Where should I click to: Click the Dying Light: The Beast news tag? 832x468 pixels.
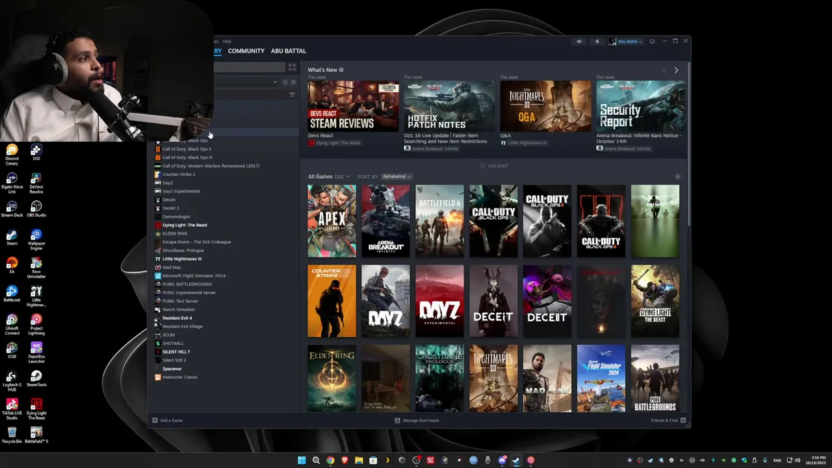point(334,143)
